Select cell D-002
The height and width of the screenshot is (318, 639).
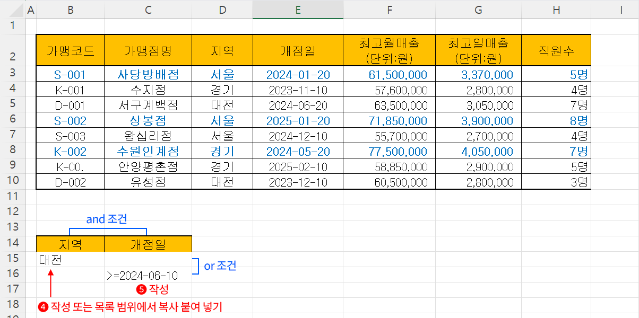tap(70, 181)
